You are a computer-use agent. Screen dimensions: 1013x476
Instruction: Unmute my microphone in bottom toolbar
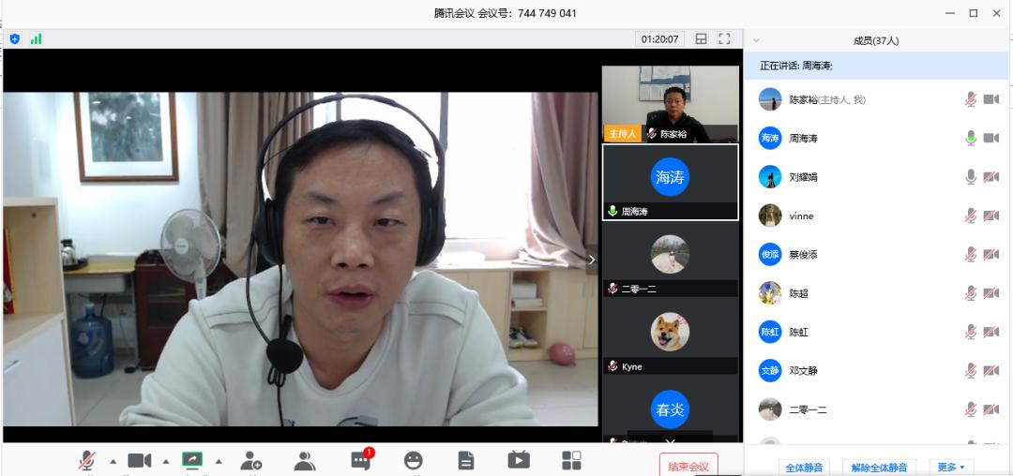(86, 460)
